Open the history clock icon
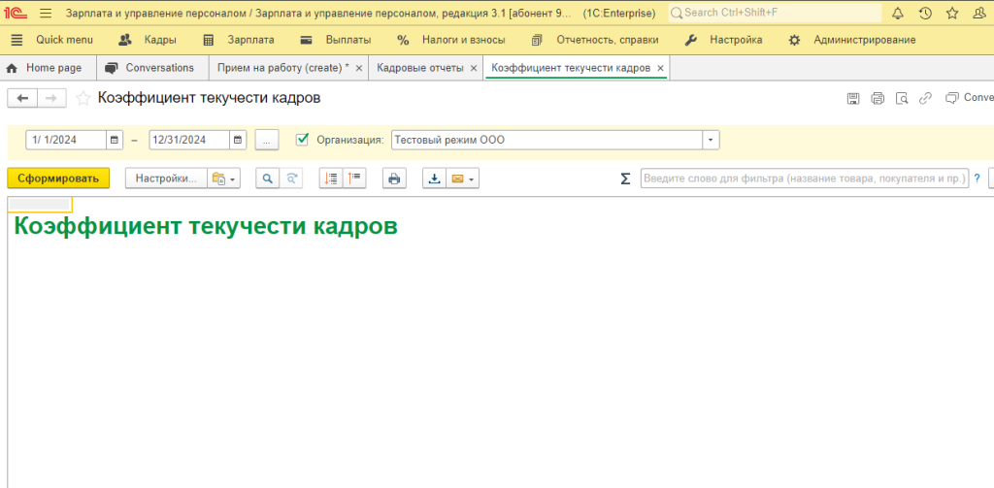Viewport: 994px width, 488px height. tap(924, 14)
